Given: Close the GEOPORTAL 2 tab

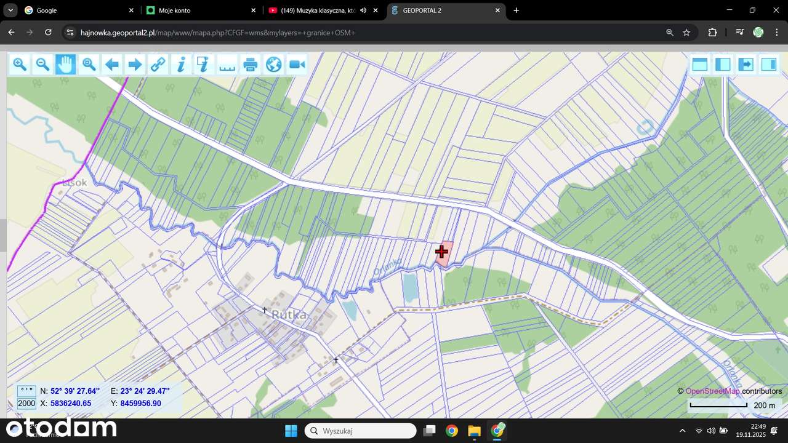Looking at the screenshot, I should (x=497, y=10).
